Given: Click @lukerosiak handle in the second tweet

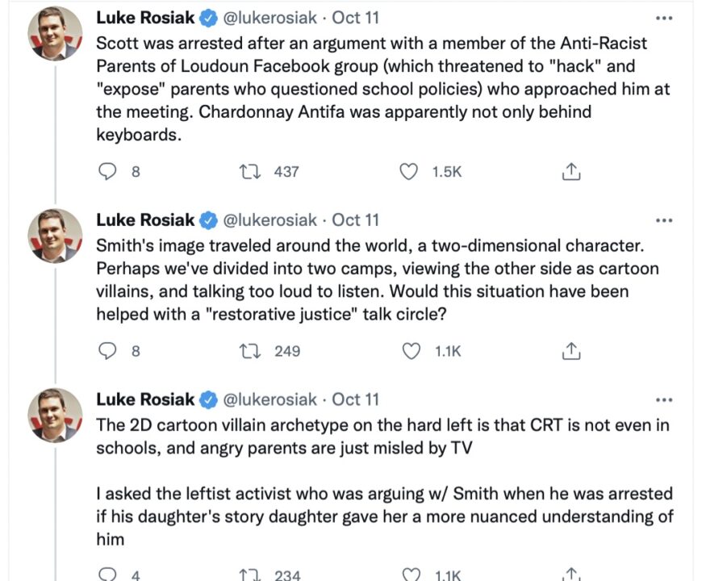Looking at the screenshot, I should pyautogui.click(x=269, y=219).
